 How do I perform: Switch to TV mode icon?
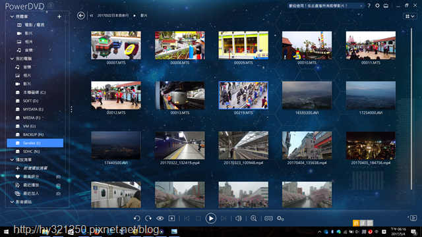(386, 6)
